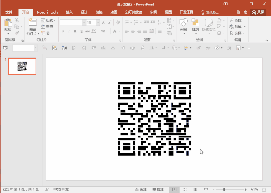Open the File (文件) tab
This screenshot has height=193, width=271.
[x=9, y=12]
